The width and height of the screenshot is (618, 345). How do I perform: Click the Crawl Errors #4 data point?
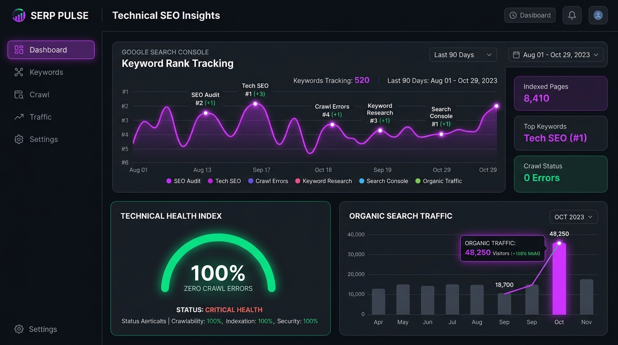coord(332,124)
